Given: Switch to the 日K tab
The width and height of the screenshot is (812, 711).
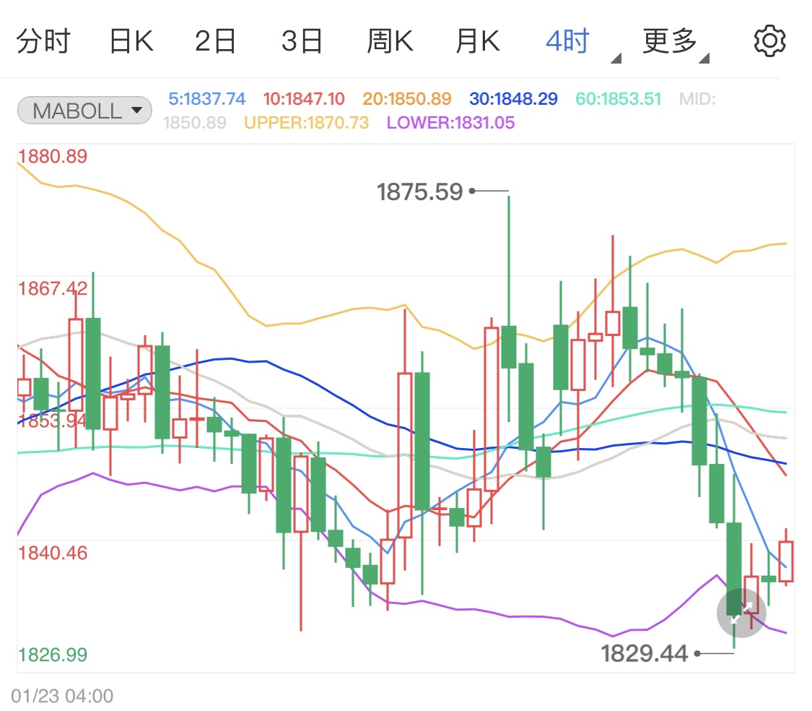Looking at the screenshot, I should point(131,41).
